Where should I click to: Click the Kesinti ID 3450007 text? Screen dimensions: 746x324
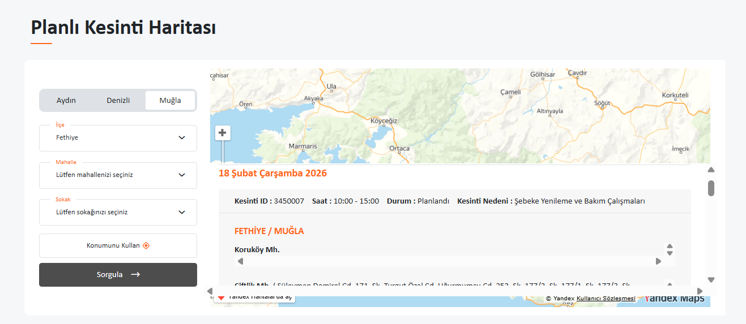coord(269,201)
